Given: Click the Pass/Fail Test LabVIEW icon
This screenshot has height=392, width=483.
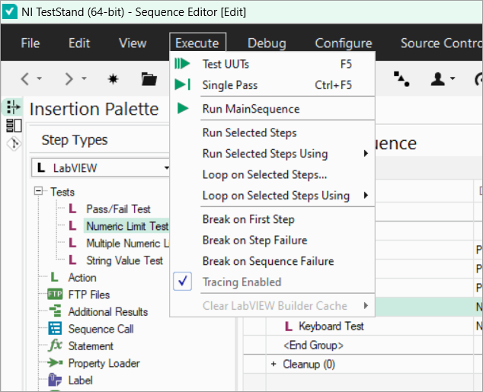Looking at the screenshot, I should coord(72,209).
